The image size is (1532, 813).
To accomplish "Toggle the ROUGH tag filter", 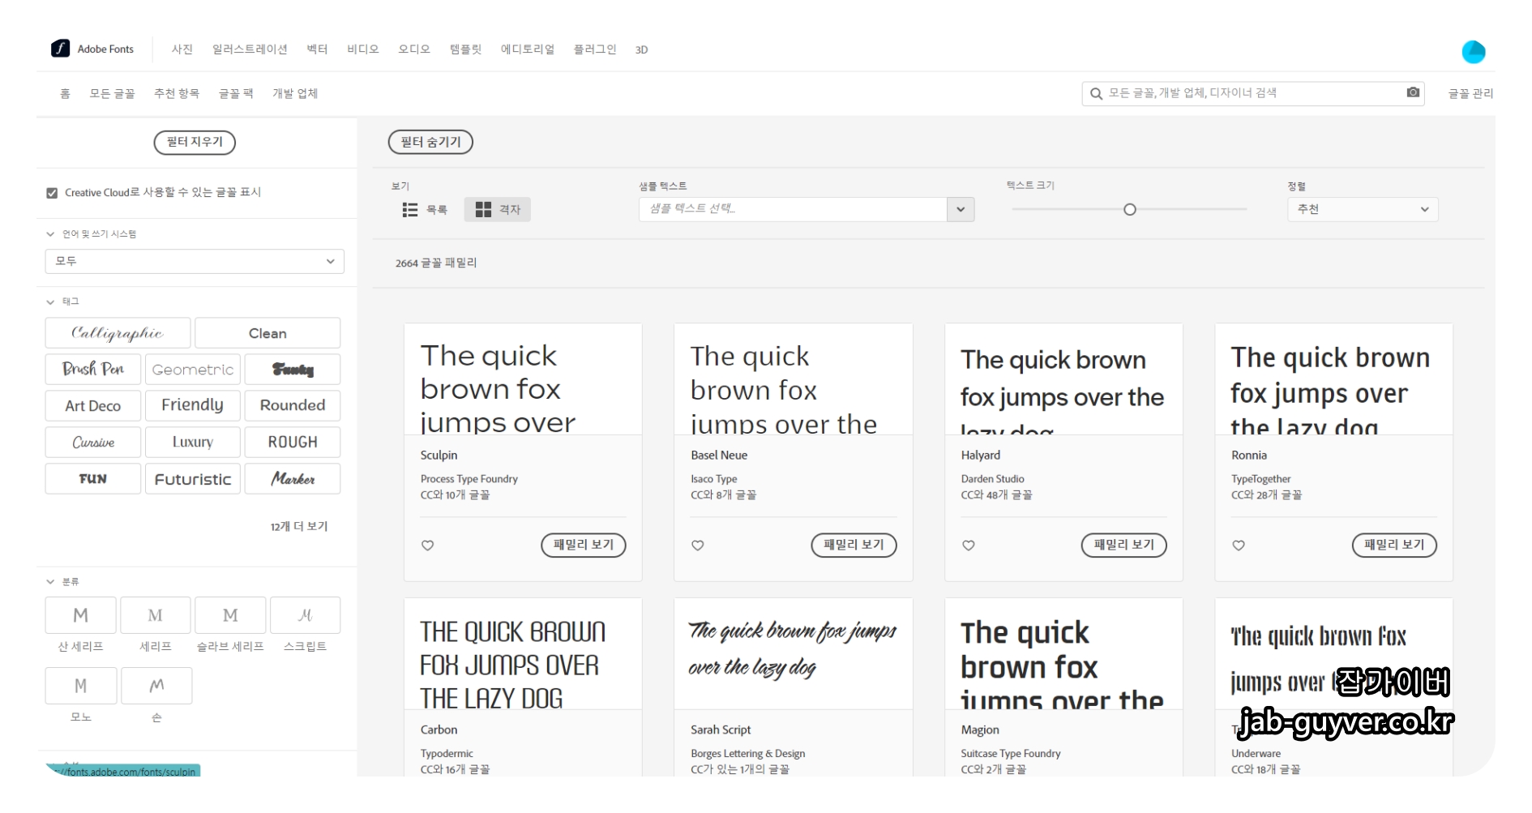I will pos(293,443).
